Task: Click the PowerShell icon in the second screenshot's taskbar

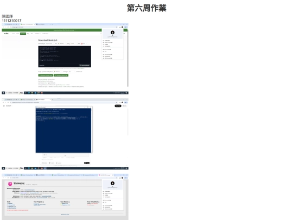Action: point(45,168)
